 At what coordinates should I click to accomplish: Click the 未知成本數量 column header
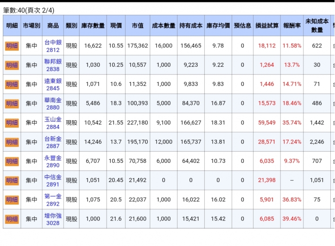click(317, 26)
